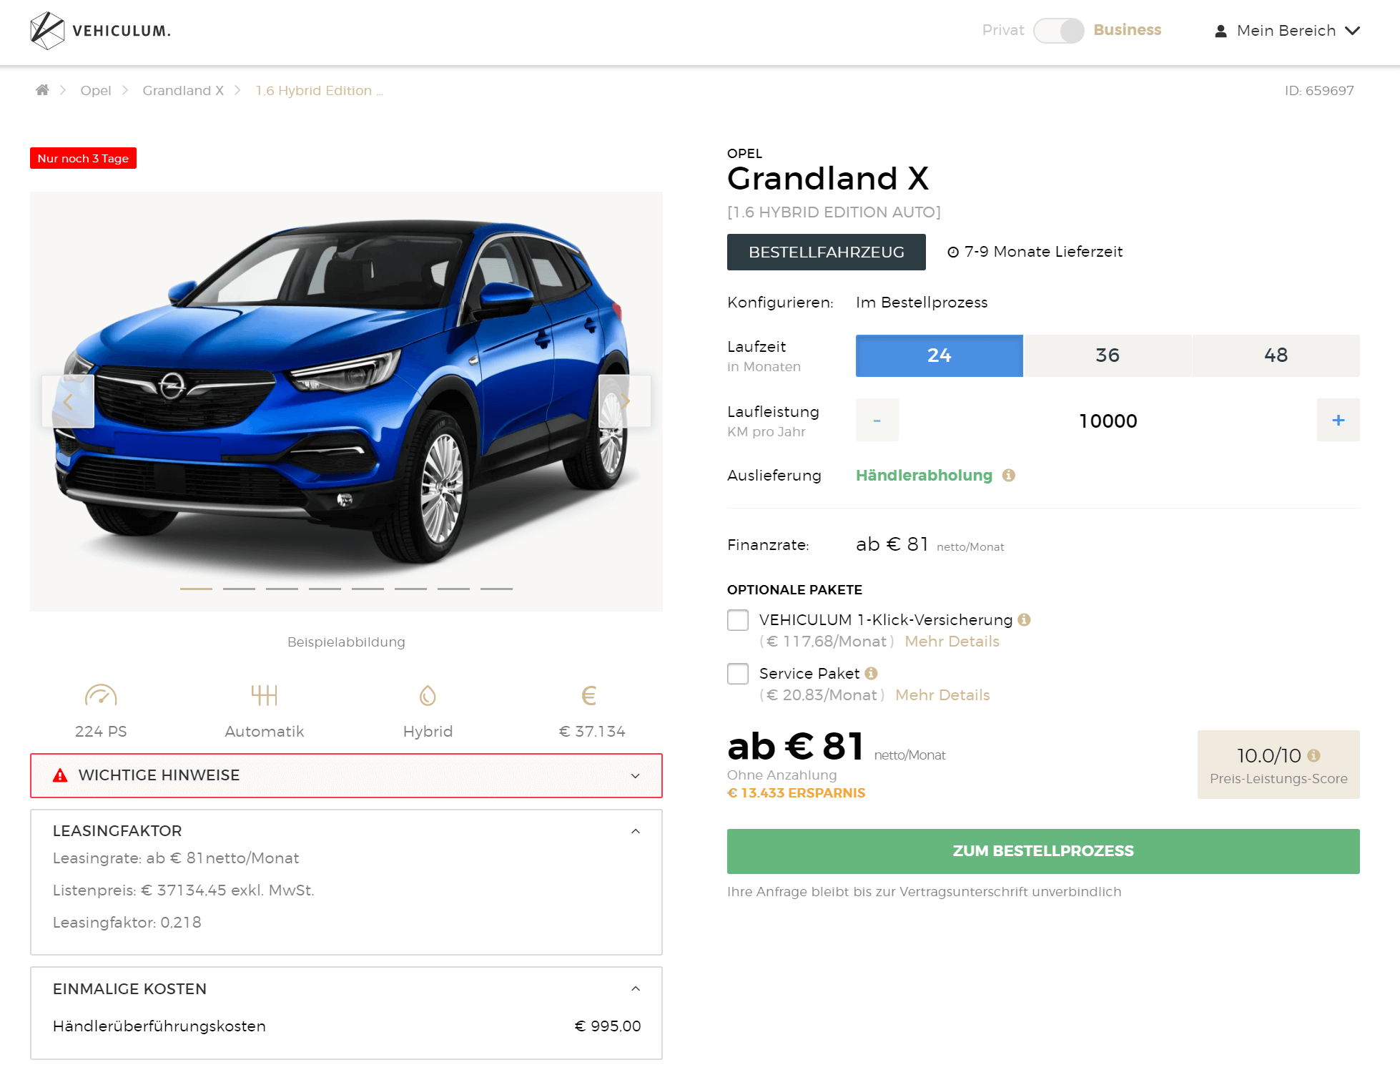Open Opel breadcrumb link
The width and height of the screenshot is (1400, 1085).
(96, 90)
